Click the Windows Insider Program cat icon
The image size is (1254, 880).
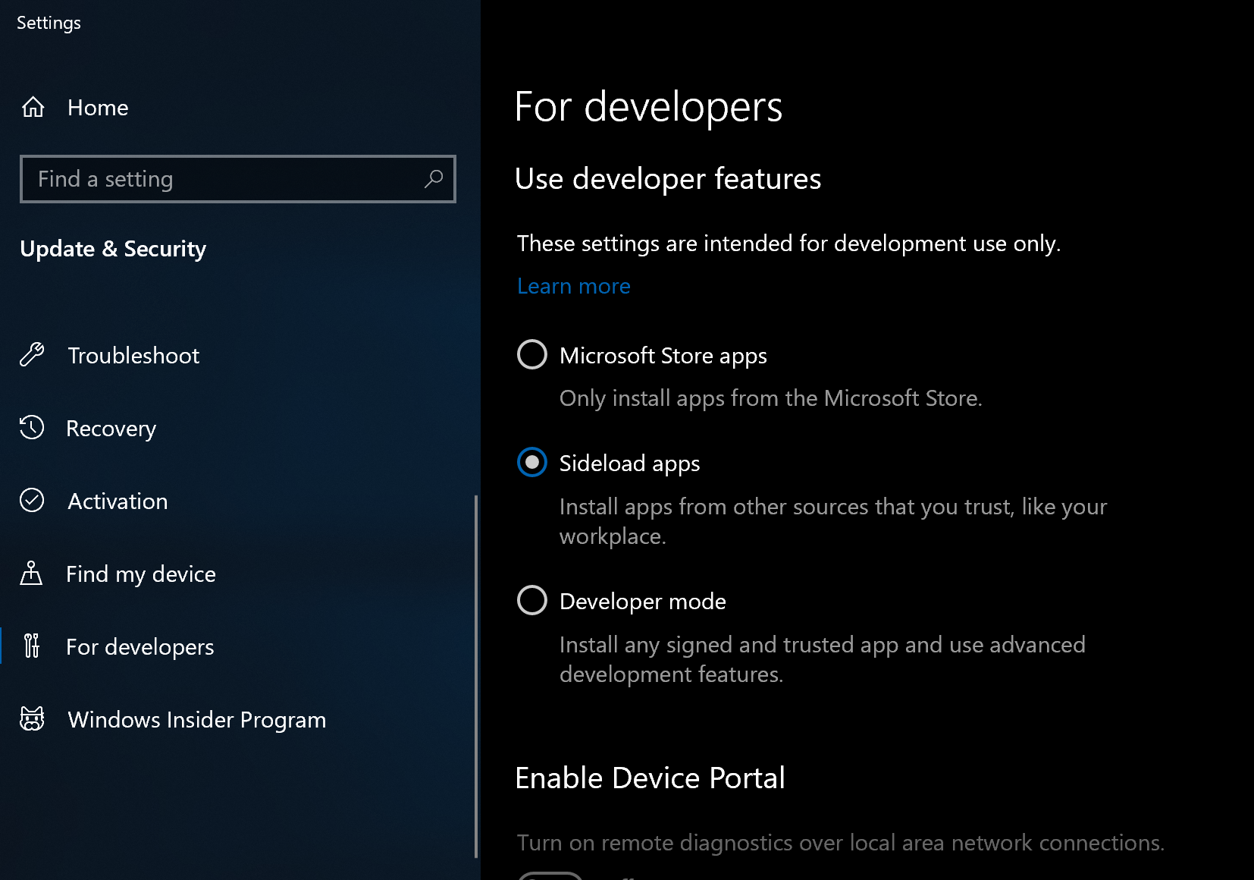click(32, 719)
